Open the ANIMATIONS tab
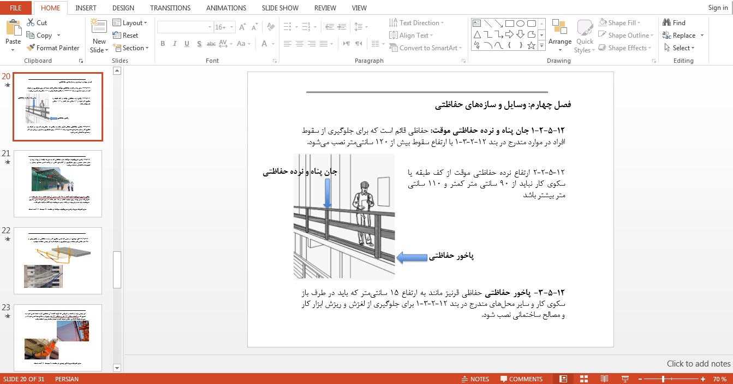Image resolution: width=733 pixels, height=384 pixels. (226, 8)
